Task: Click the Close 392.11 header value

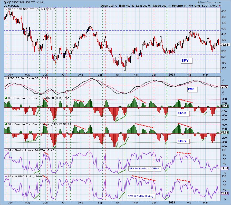Action: pyautogui.click(x=161, y=6)
